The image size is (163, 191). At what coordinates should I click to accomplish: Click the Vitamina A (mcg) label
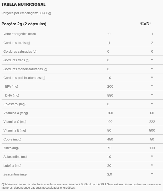coord(16,113)
